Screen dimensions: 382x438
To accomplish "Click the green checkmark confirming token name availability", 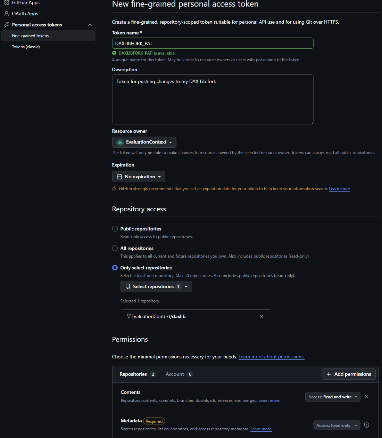I will (x=114, y=53).
